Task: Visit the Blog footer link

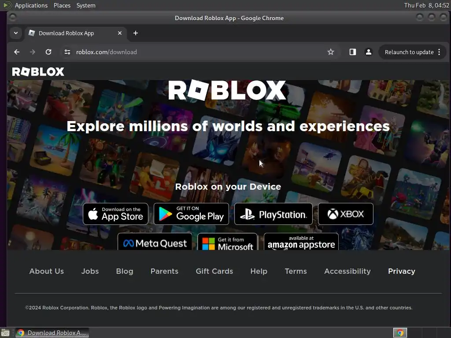Action: (x=125, y=271)
